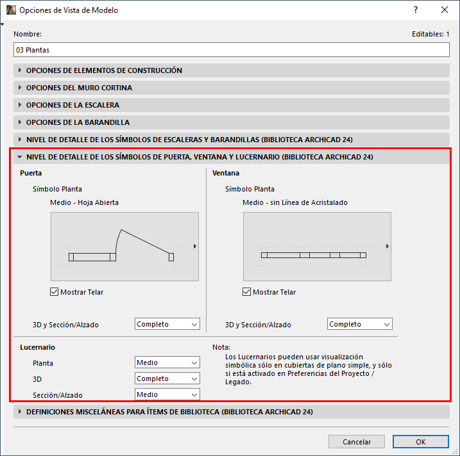
Task: Open Lucernario 3D detail dropdown
Action: [x=167, y=379]
